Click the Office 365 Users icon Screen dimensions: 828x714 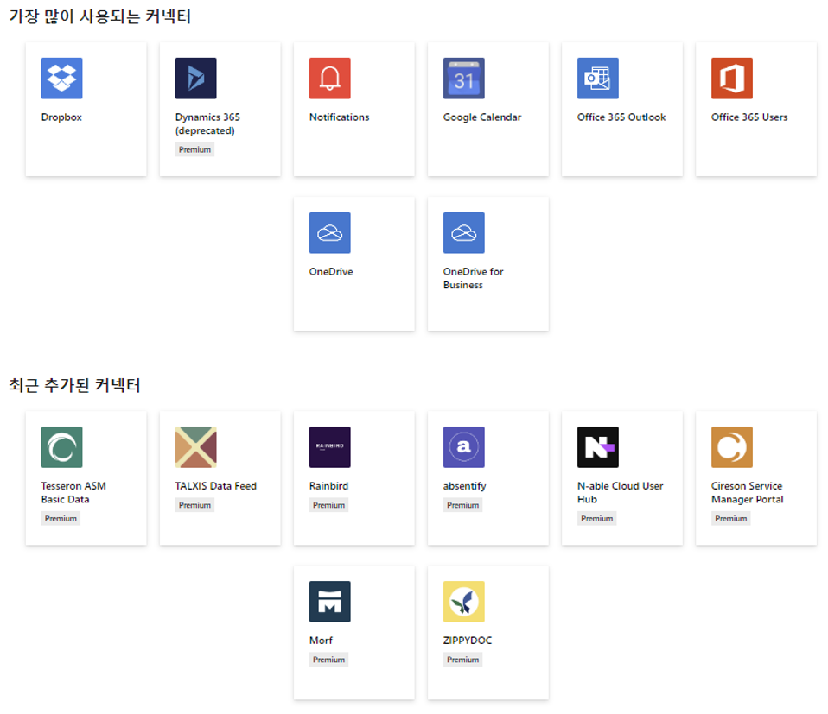(732, 78)
